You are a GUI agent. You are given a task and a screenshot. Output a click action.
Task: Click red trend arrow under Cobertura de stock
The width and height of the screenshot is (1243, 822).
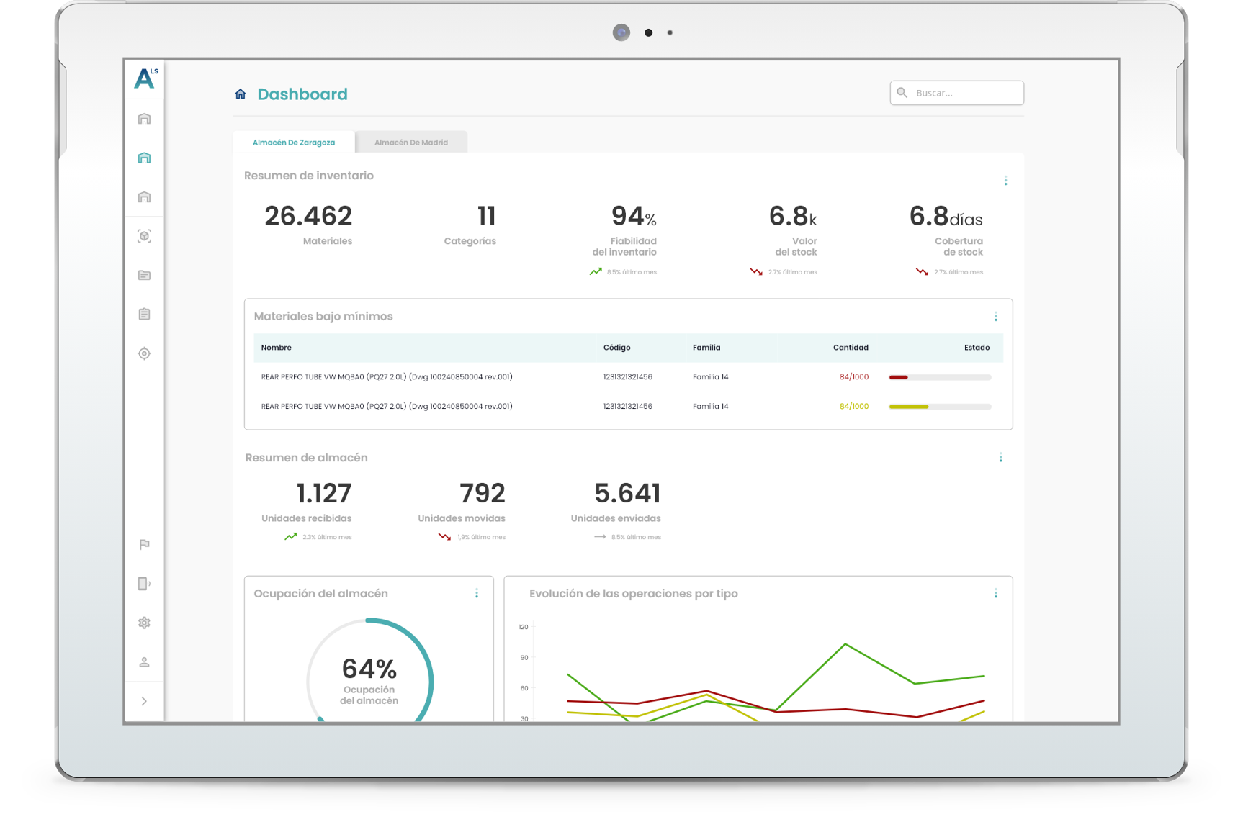pyautogui.click(x=922, y=271)
